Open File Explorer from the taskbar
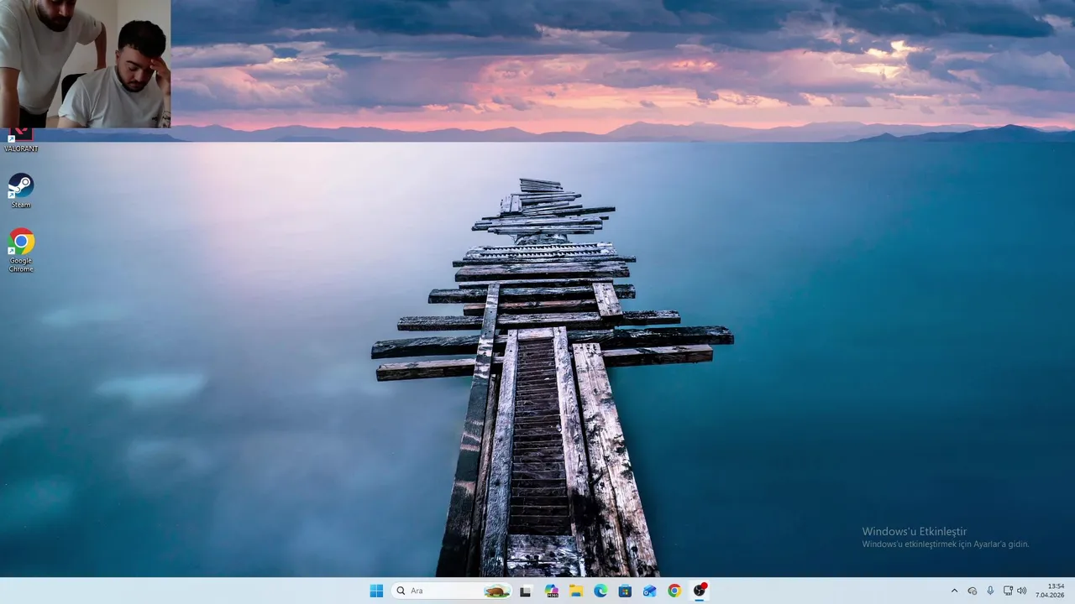1075x604 pixels. pyautogui.click(x=576, y=591)
